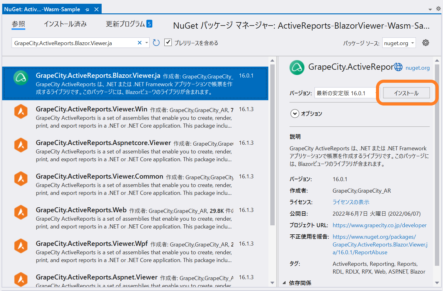Click the package list scrollbar down arrow
This screenshot has height=291, width=443.
click(272, 283)
